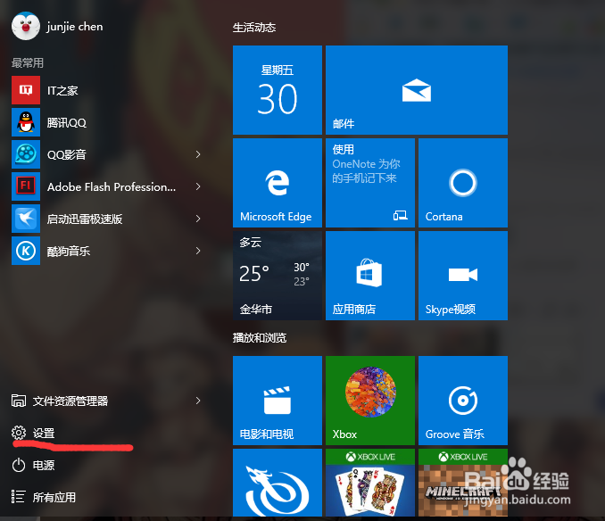Expand Adobe Flash Professional jump list arrow
The height and width of the screenshot is (521, 605).
tap(198, 186)
